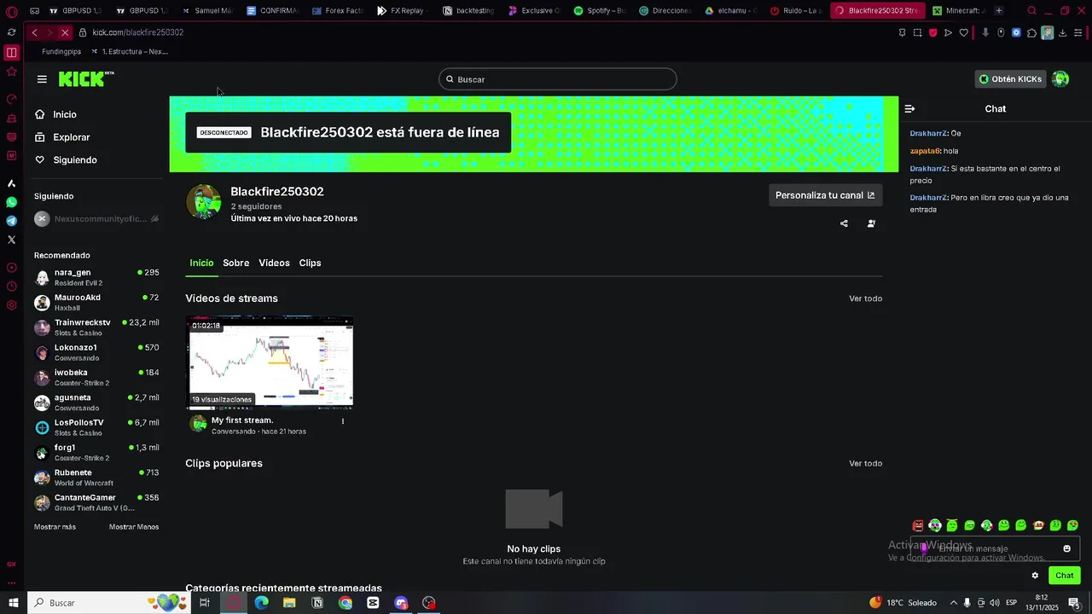Screen dimensions: 1092x614
Task: Open a new browser tab with plus button
Action: [999, 11]
